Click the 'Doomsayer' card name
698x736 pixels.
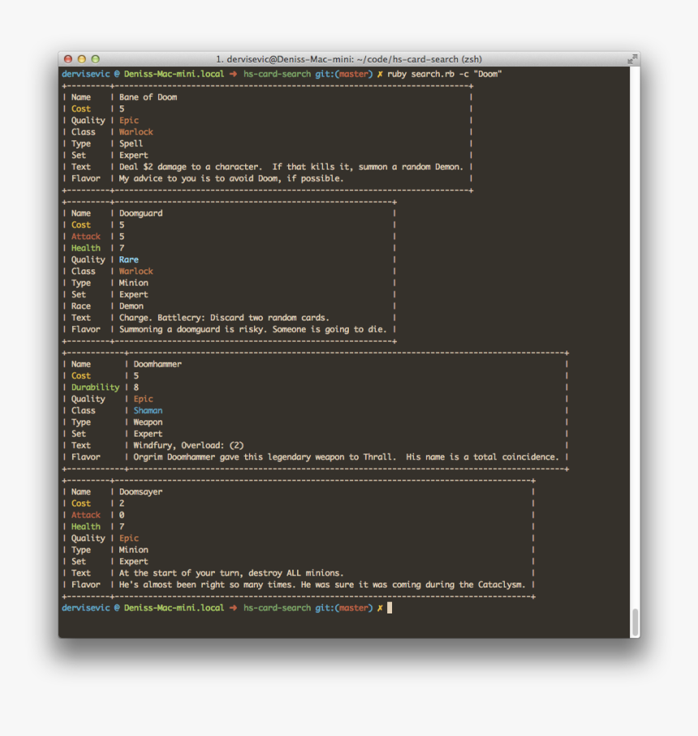click(x=140, y=492)
